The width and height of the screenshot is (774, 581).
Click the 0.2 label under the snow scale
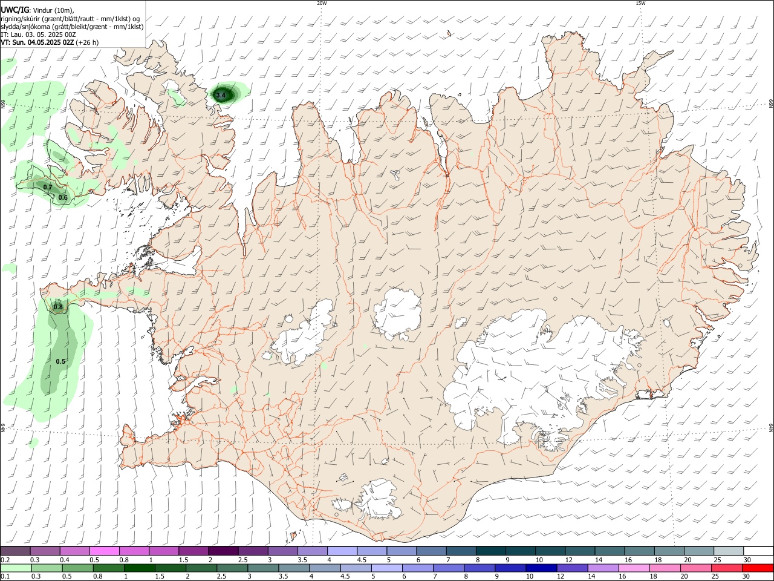[x=5, y=560]
